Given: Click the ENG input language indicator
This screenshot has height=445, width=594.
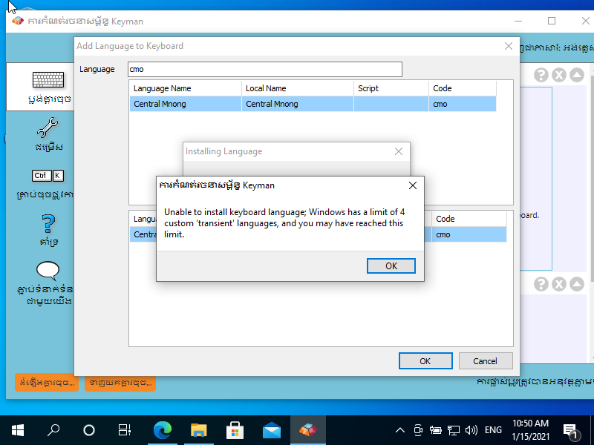Looking at the screenshot, I should pos(493,430).
